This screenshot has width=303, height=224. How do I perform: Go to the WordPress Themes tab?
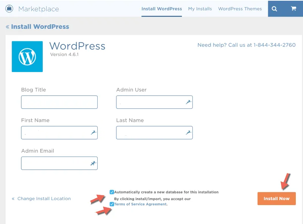(240, 9)
